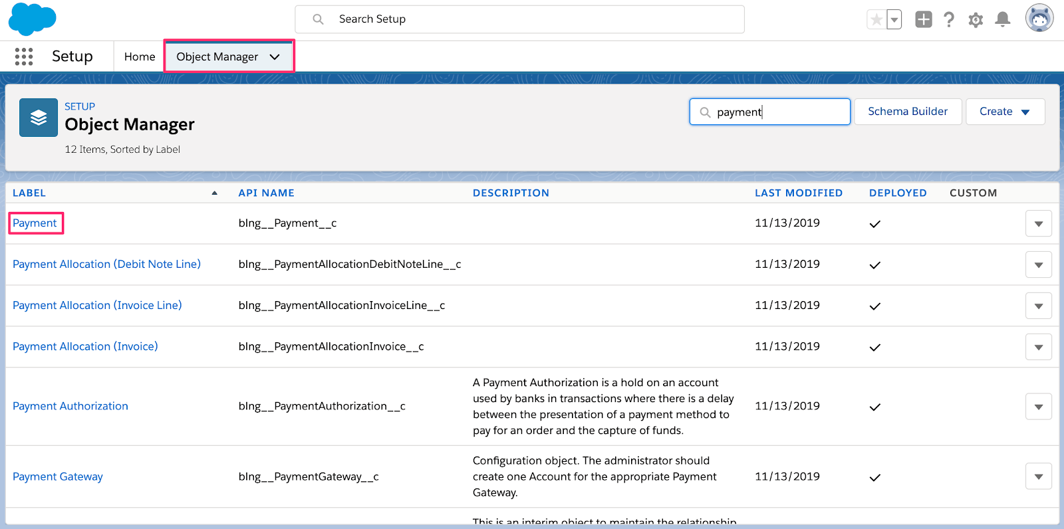1064x529 pixels.
Task: Open the setup gear icon
Action: pyautogui.click(x=976, y=20)
